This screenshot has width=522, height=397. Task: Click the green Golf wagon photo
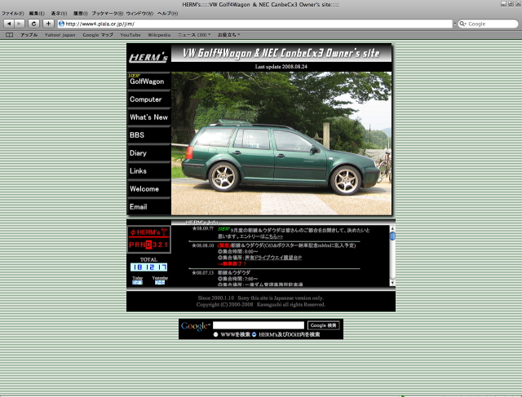[x=281, y=143]
